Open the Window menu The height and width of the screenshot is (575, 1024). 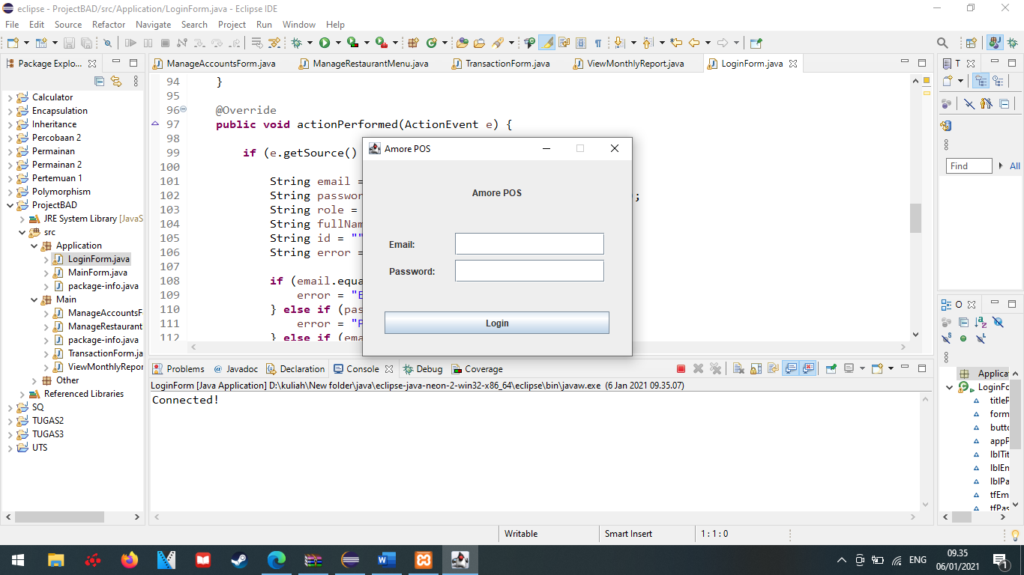(299, 25)
